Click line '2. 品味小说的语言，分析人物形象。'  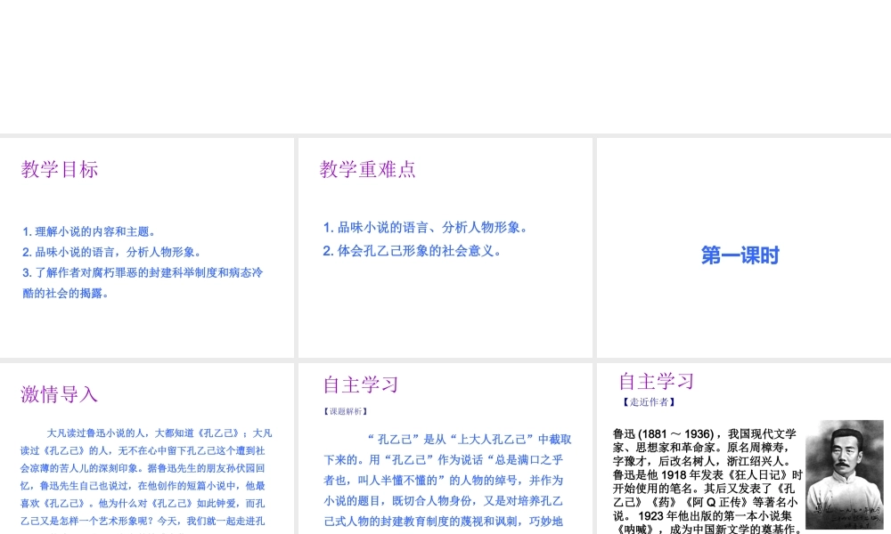click(x=111, y=252)
